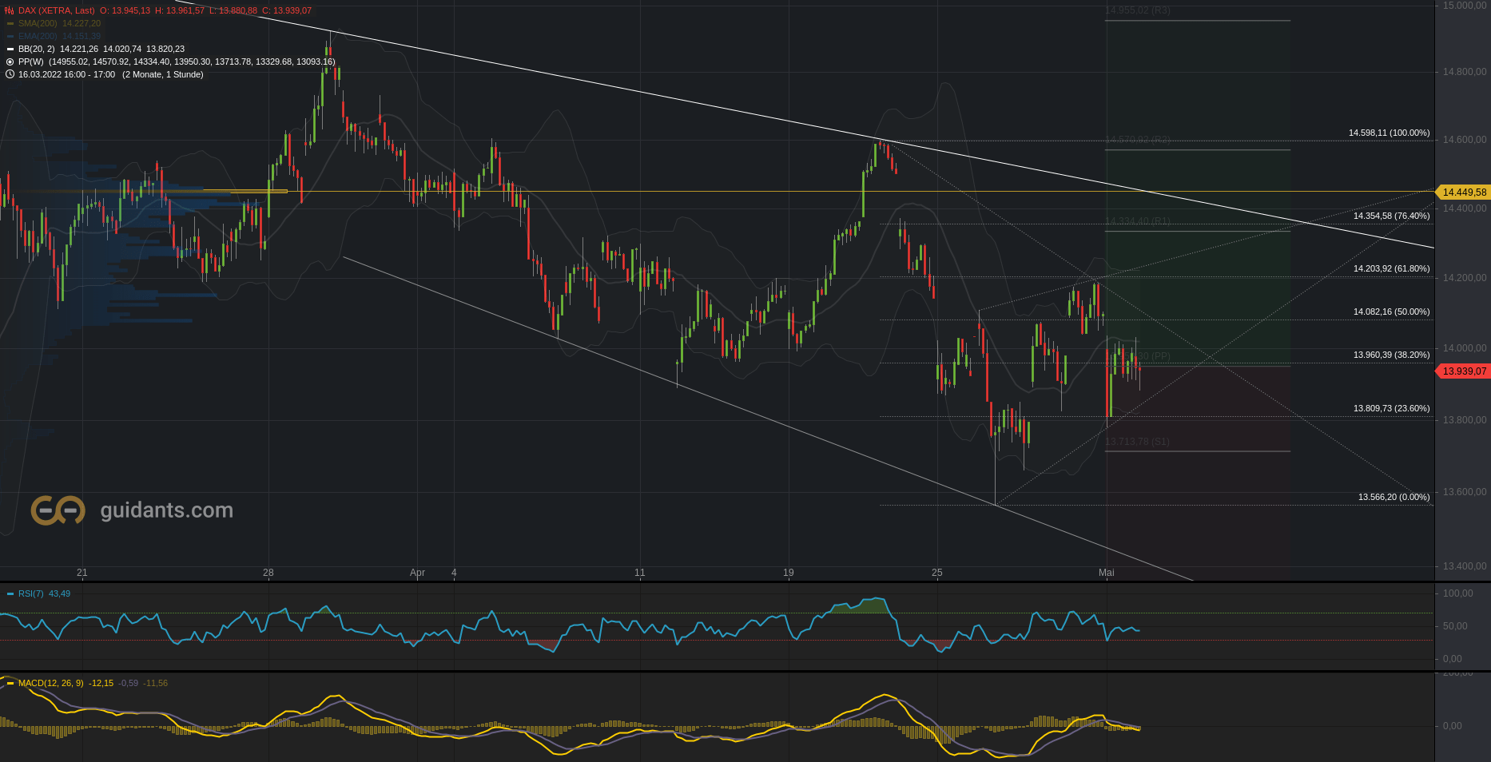Image resolution: width=1491 pixels, height=762 pixels.
Task: Click date 21 on the time axis
Action: [x=82, y=573]
